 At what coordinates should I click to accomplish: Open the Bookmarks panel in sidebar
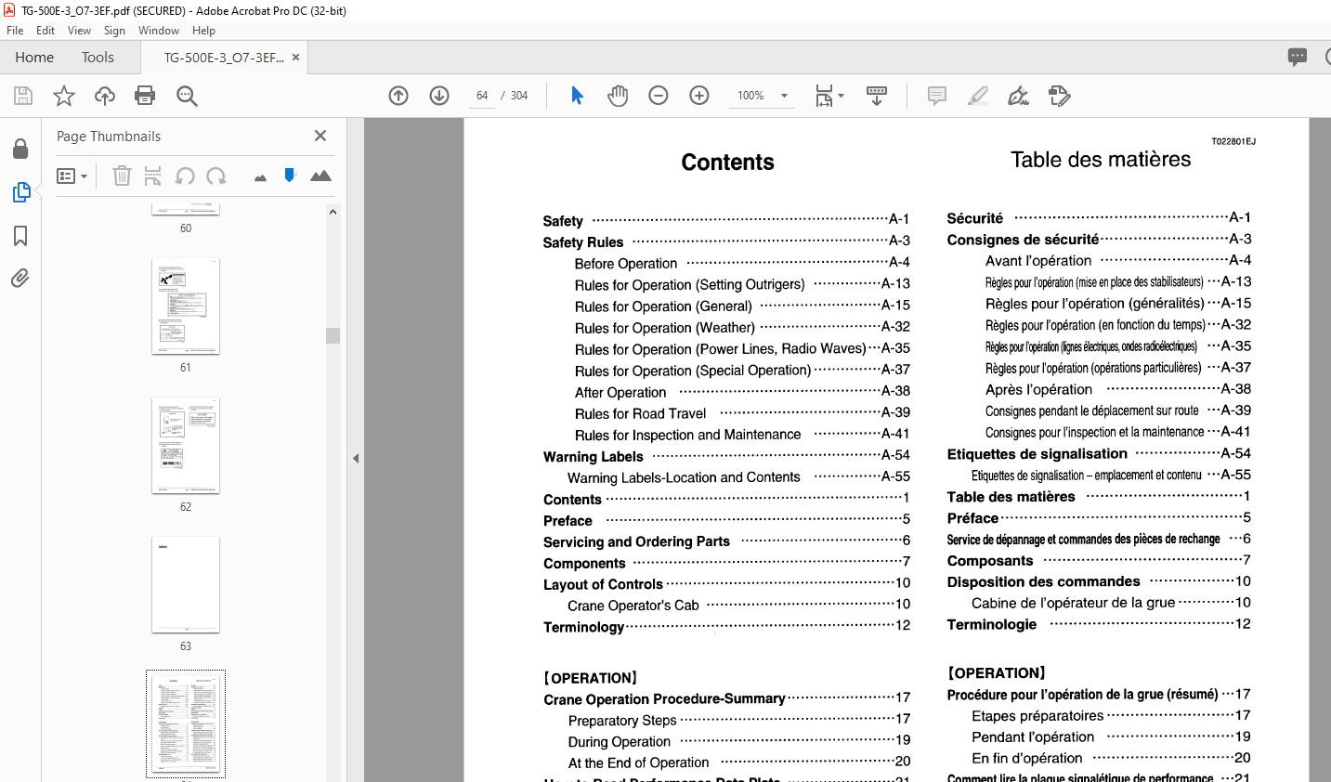[x=20, y=236]
